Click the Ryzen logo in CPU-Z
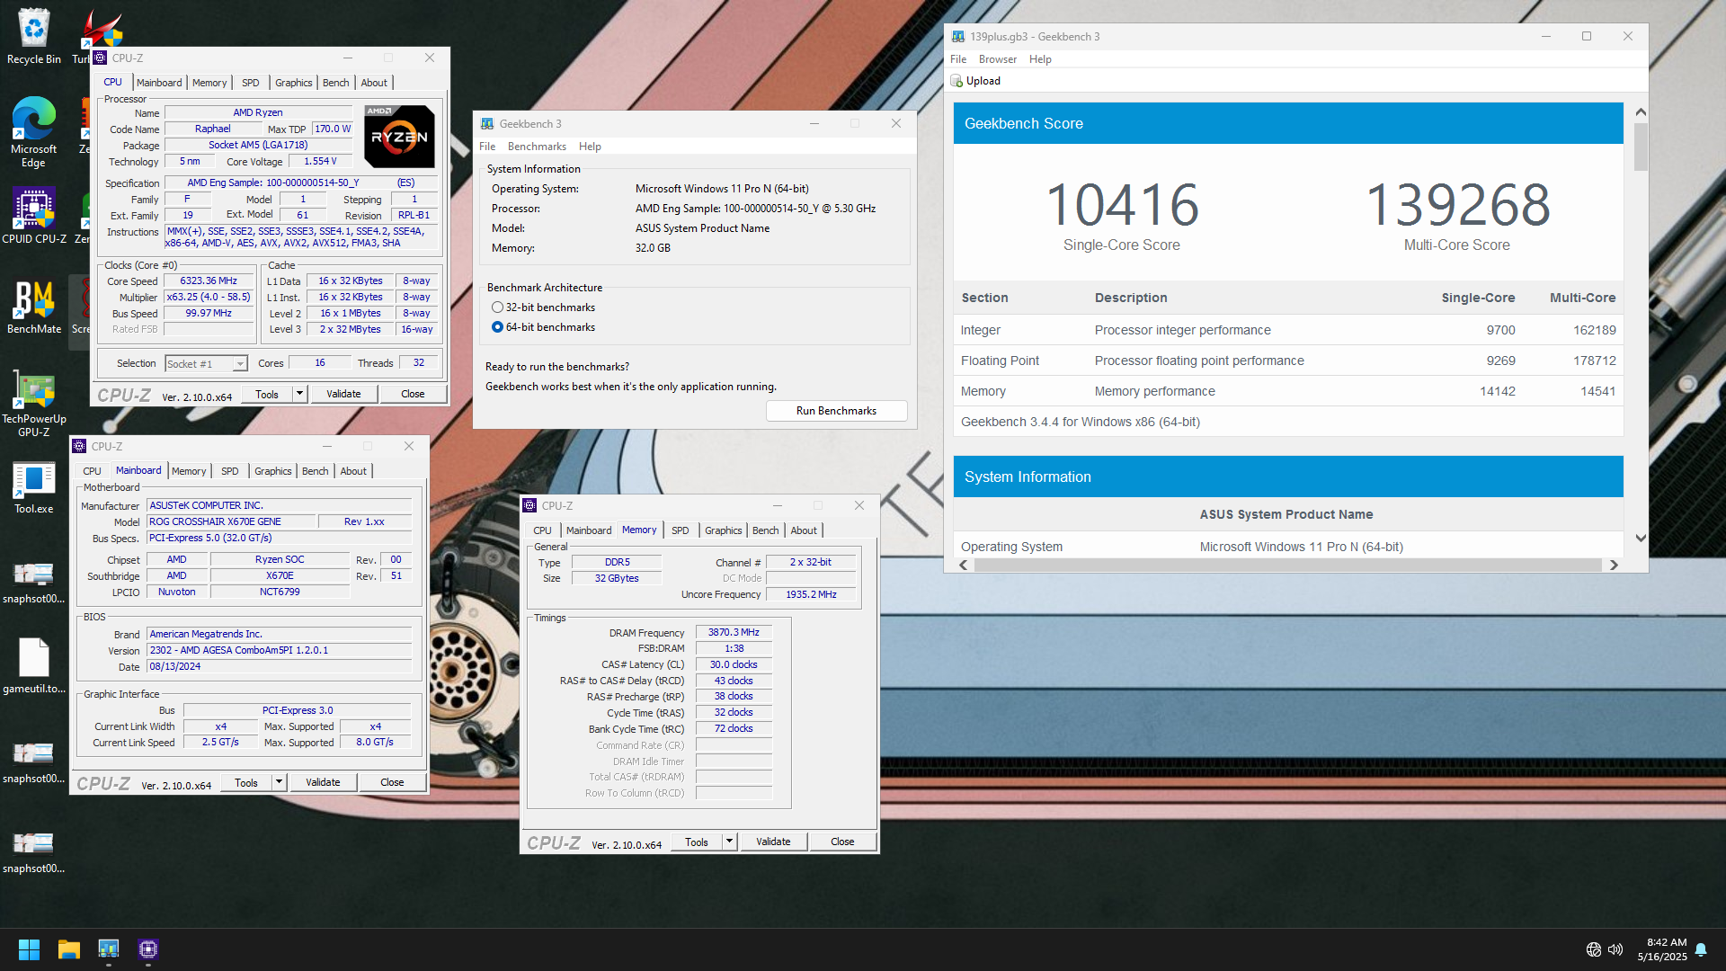This screenshot has width=1726, height=971. [400, 137]
